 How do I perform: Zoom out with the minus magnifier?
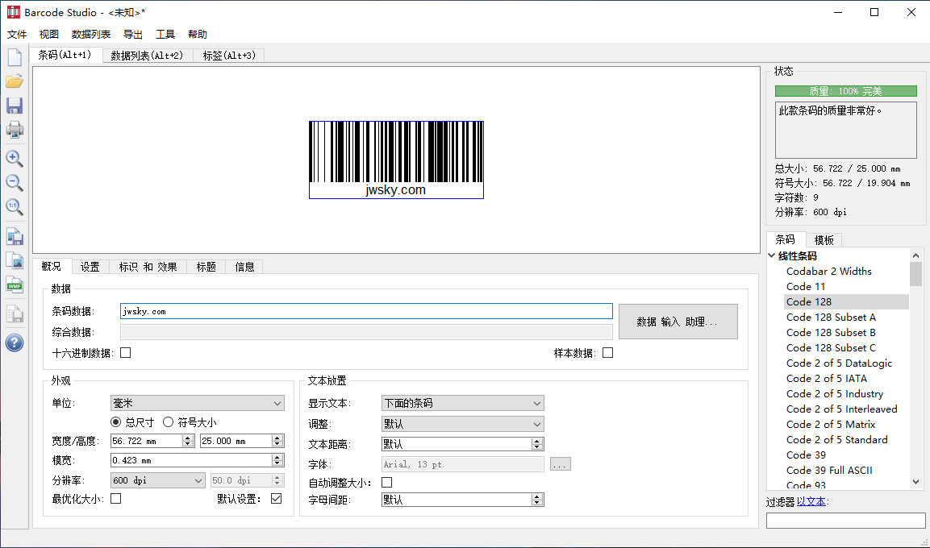(x=15, y=183)
